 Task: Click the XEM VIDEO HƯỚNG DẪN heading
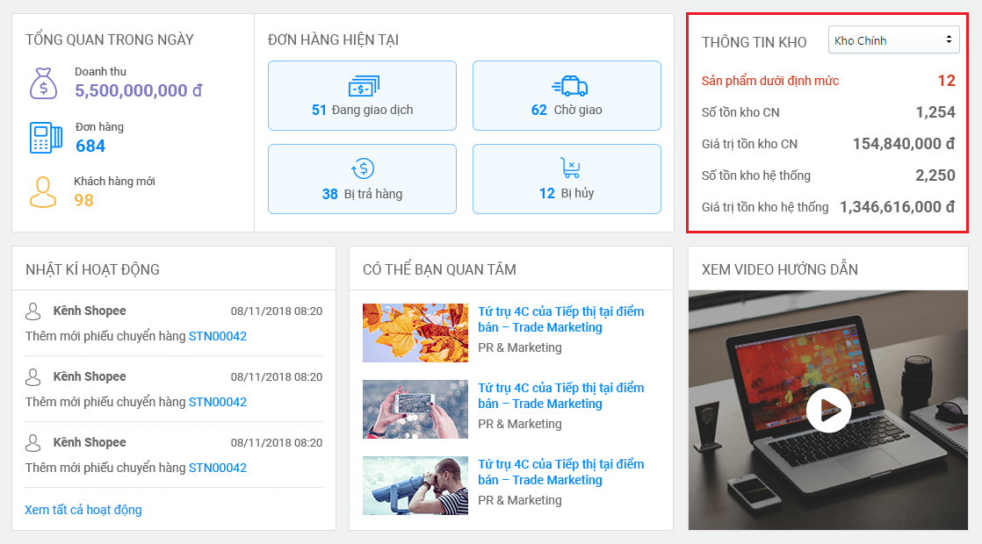[780, 269]
